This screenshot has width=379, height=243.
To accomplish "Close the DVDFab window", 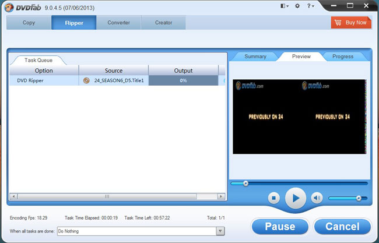I will pyautogui.click(x=366, y=6).
